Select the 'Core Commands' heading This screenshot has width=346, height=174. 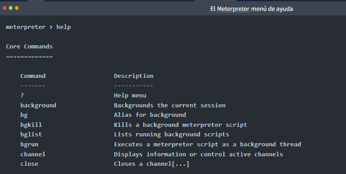tap(30, 46)
